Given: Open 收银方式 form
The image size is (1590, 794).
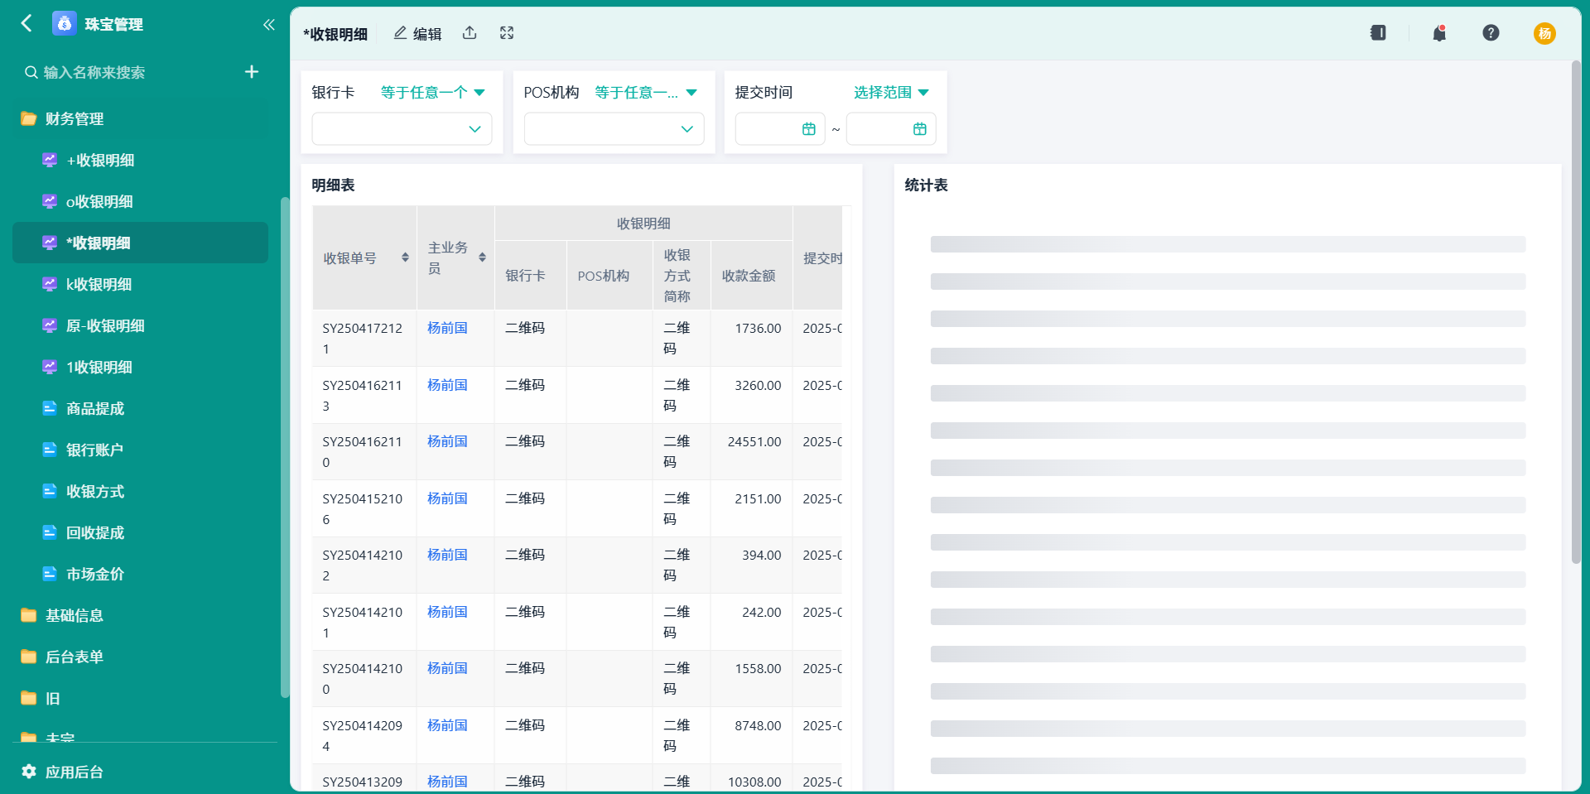Looking at the screenshot, I should click(x=140, y=491).
